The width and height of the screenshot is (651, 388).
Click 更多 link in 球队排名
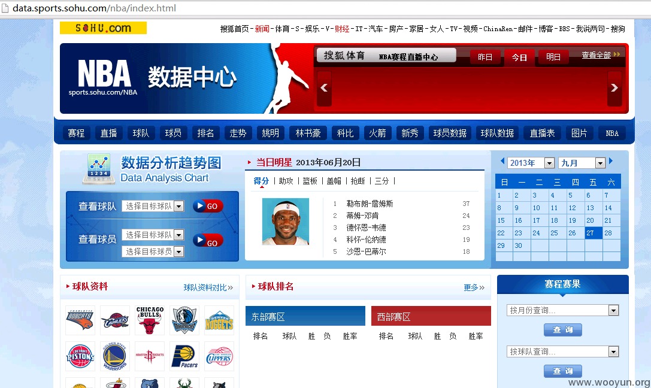point(474,287)
